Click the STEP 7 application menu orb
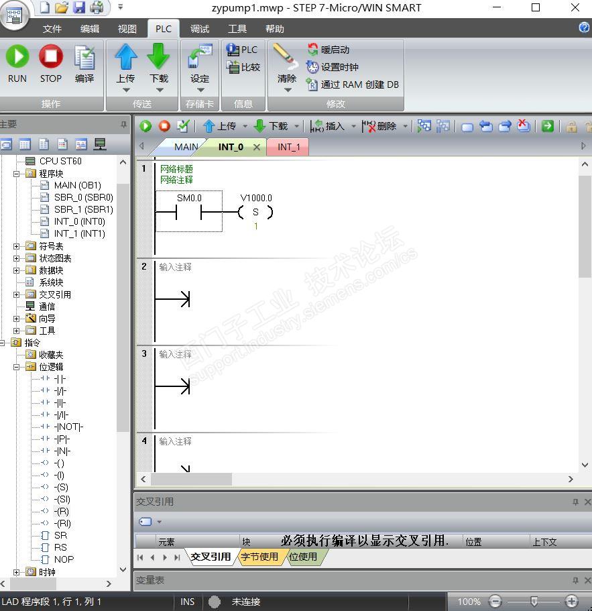 click(13, 15)
